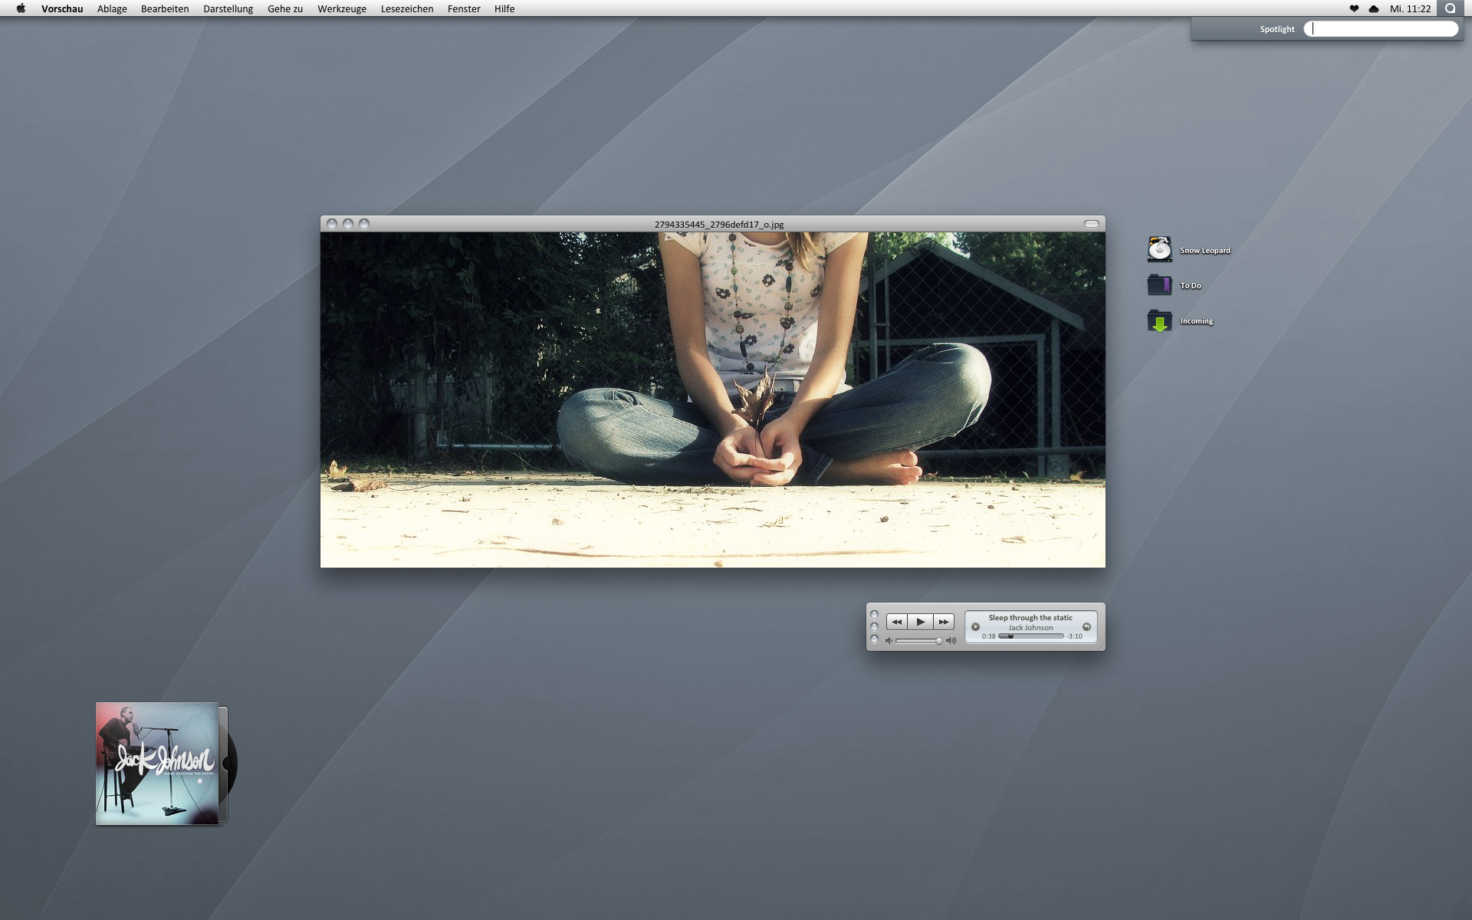Click the volume slider knob
The height and width of the screenshot is (920, 1472).
[938, 641]
